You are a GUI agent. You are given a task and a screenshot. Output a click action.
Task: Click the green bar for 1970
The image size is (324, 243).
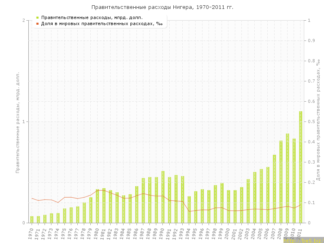click(x=32, y=220)
